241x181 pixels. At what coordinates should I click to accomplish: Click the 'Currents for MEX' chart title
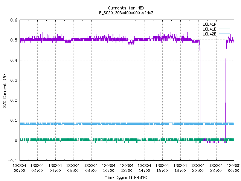coord(126,8)
